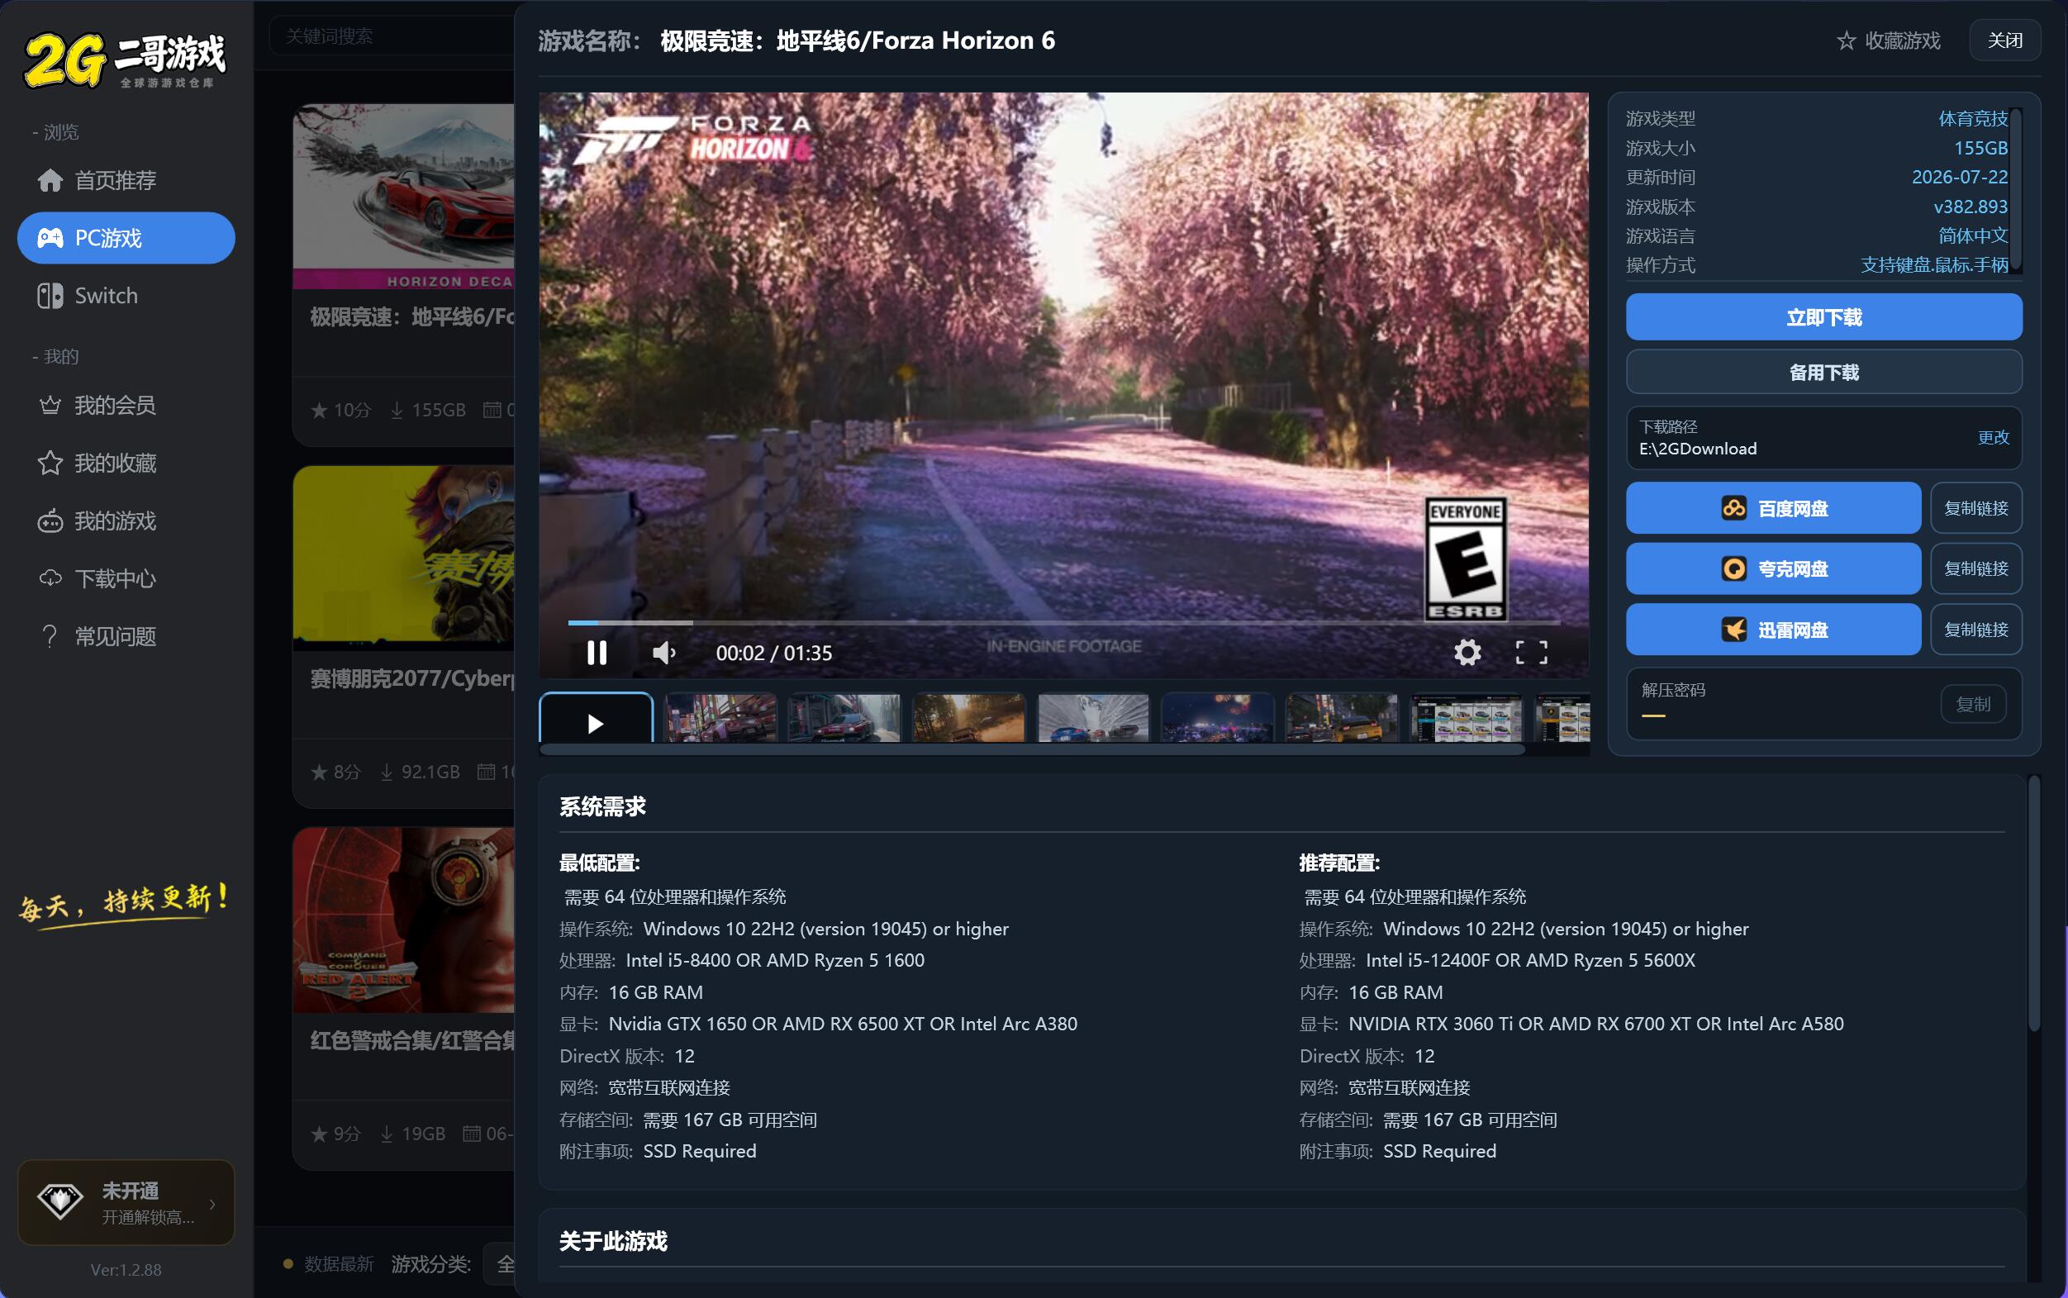Open the Forza Horizon 6 card image
This screenshot has width=2068, height=1298.
point(403,197)
